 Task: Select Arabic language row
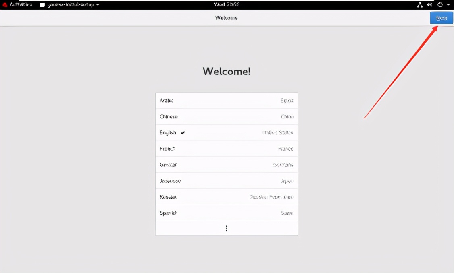click(x=227, y=101)
